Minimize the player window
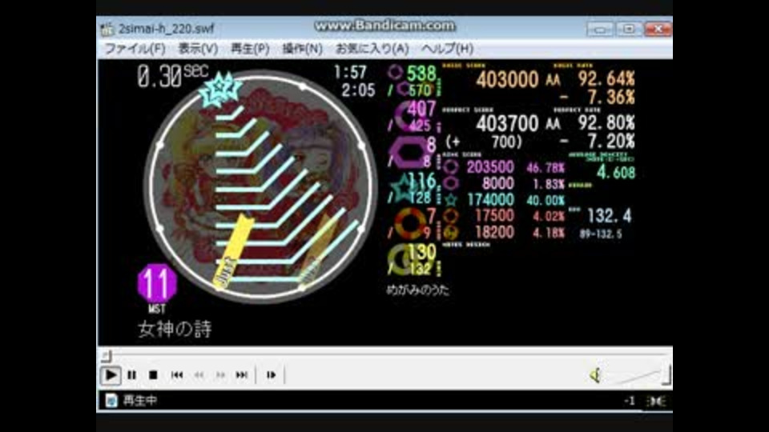Image resolution: width=769 pixels, height=432 pixels. [600, 30]
